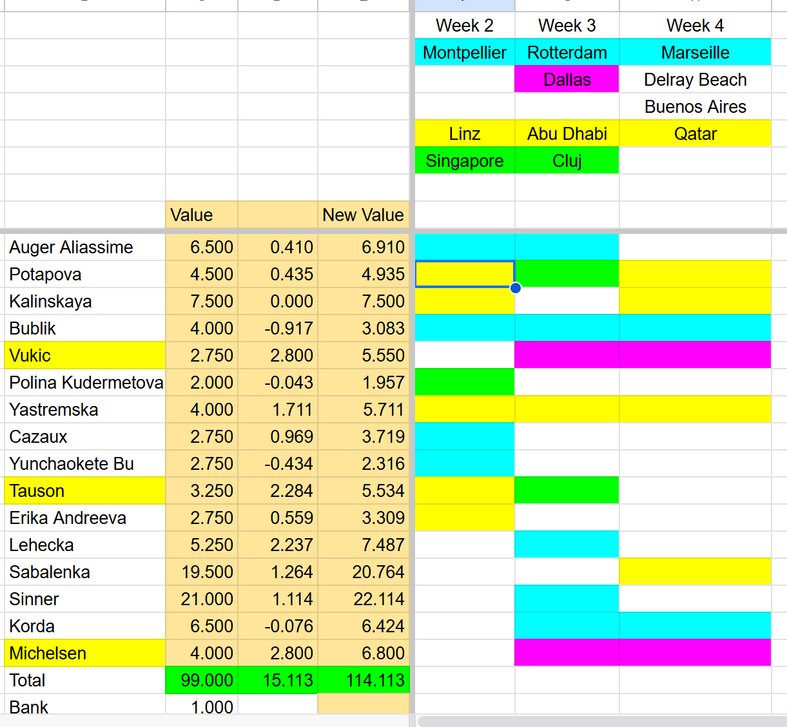Click the total change 15.113
Viewport: 787px width, 727px height.
278,681
